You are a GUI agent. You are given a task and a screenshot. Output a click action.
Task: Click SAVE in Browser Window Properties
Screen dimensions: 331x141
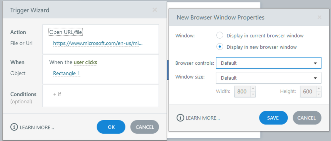pyautogui.click(x=273, y=118)
